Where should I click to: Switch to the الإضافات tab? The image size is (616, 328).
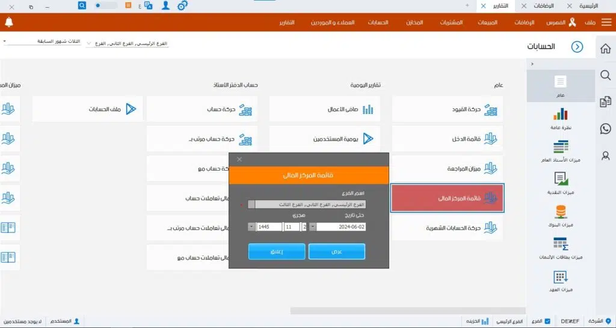coord(544,6)
